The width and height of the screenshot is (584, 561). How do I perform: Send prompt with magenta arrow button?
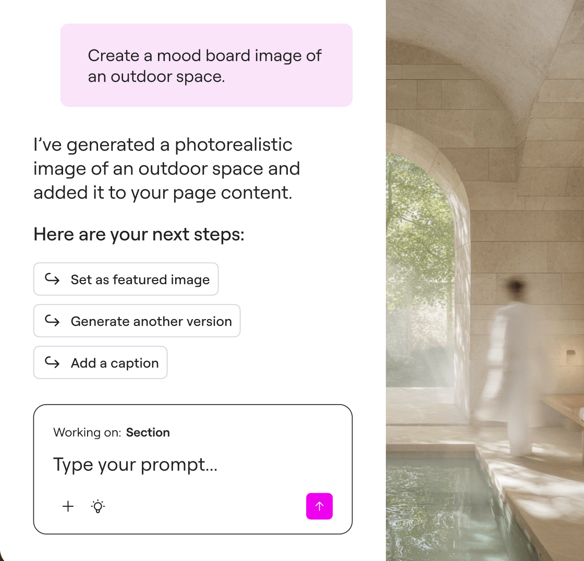pyautogui.click(x=319, y=506)
